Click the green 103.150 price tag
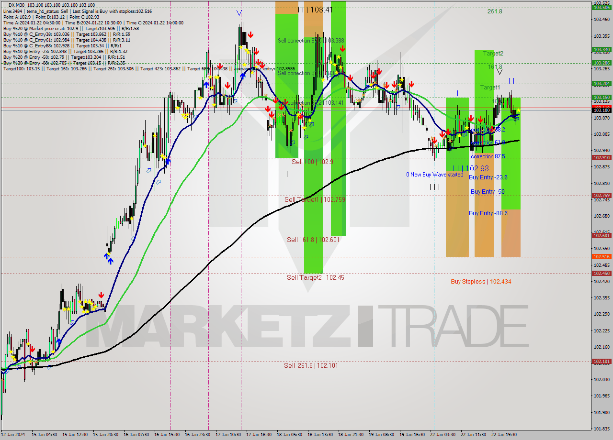The image size is (613, 440). 602,97
